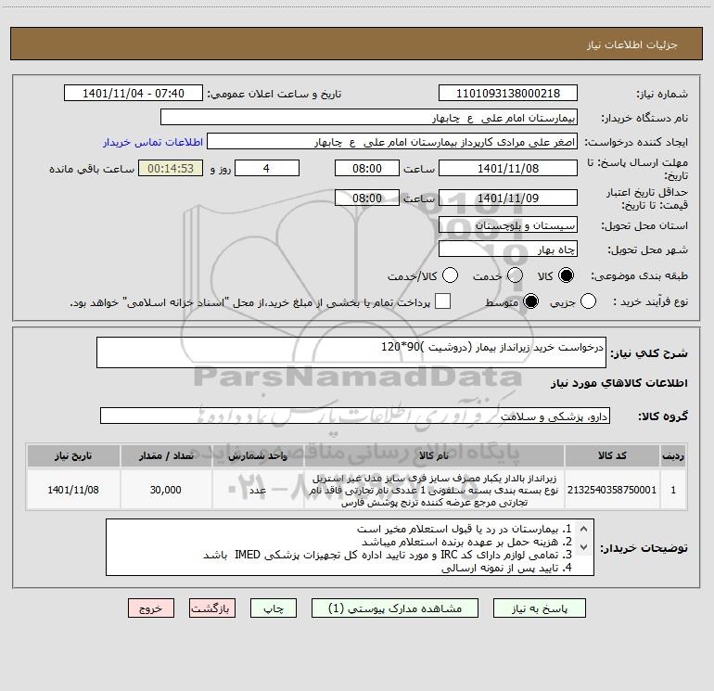Click the اطلاعات کالاهای مورد نیاز heading
The image size is (714, 691).
click(619, 383)
